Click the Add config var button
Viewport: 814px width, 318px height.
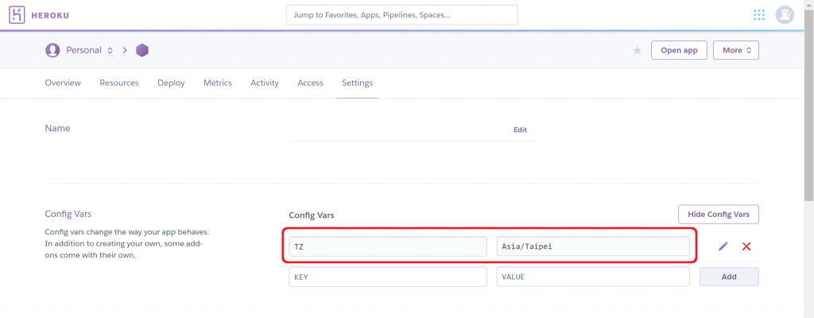pos(728,277)
